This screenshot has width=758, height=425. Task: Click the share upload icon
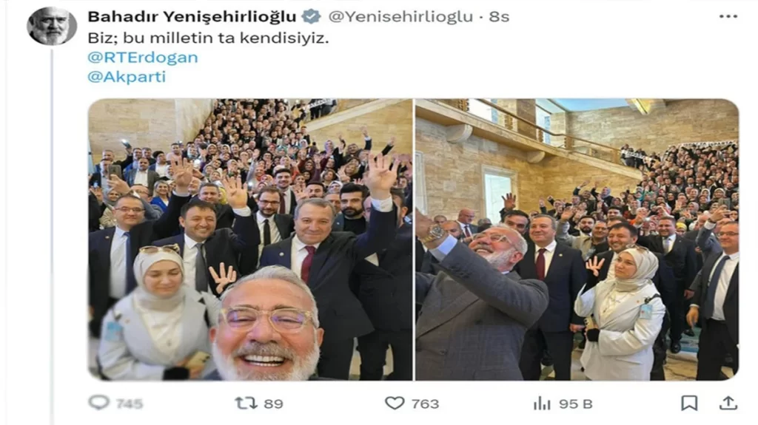728,403
